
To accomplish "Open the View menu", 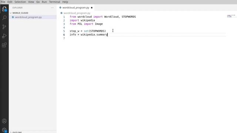I will pyautogui.click(x=31, y=2).
